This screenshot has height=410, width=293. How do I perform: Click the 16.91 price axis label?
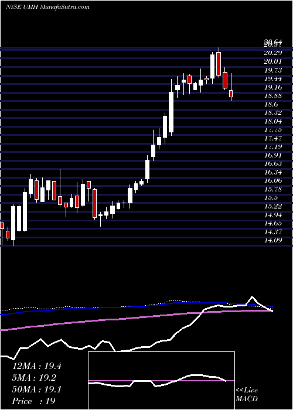click(273, 155)
